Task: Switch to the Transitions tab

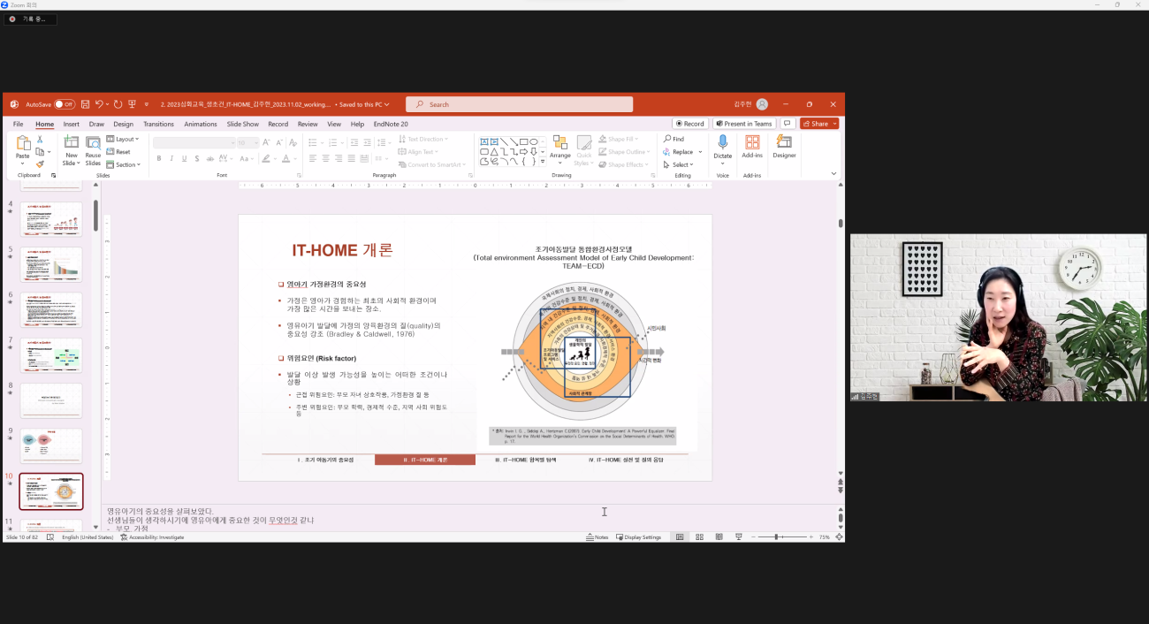Action: pyautogui.click(x=158, y=124)
